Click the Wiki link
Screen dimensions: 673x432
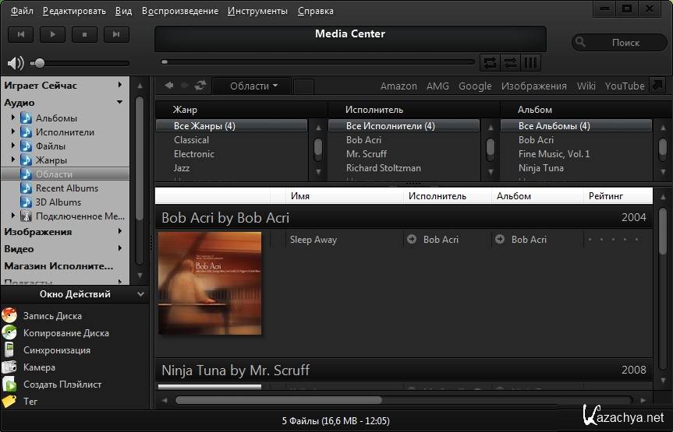point(586,86)
